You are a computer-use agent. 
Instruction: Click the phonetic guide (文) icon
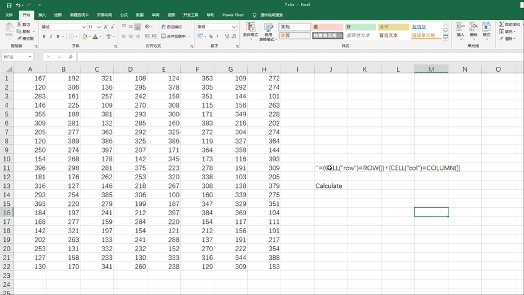coord(108,36)
